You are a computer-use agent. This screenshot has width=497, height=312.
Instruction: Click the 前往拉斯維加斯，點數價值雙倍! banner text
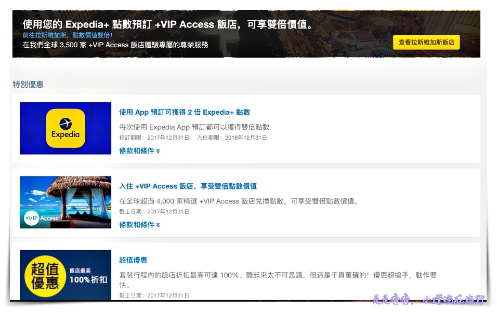tap(68, 35)
